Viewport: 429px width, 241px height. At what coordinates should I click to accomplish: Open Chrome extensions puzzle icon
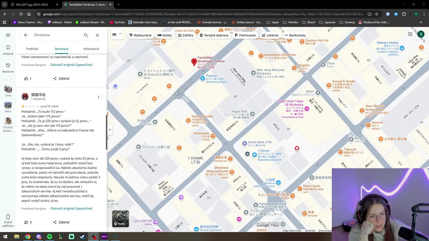pos(404,14)
